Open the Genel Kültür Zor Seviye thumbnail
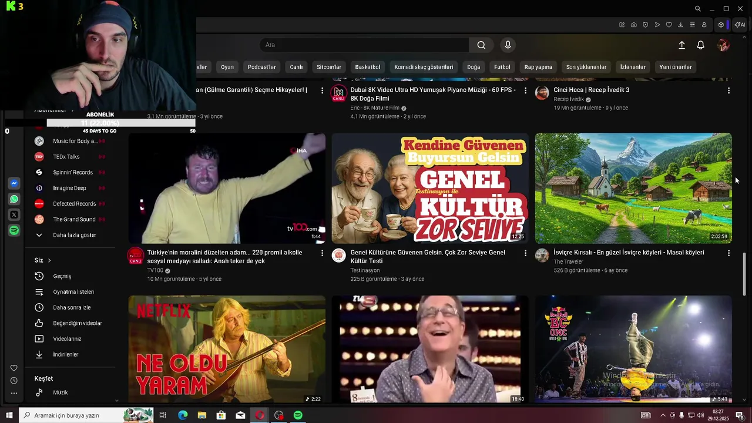Screen dimensions: 752x423 [x=430, y=188]
